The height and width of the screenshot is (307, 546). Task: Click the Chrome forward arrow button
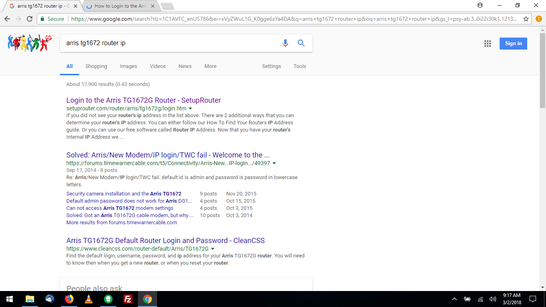coord(18,19)
